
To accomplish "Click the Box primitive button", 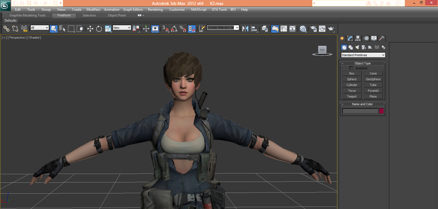I will 352,73.
